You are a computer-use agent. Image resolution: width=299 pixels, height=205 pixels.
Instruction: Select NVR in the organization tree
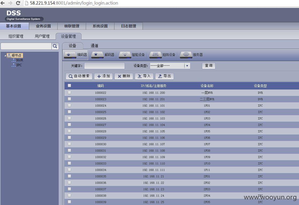[20, 60]
